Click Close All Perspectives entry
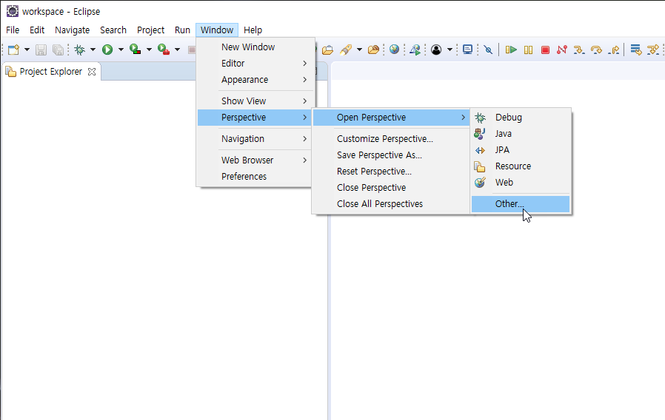The height and width of the screenshot is (420, 665). point(391,203)
